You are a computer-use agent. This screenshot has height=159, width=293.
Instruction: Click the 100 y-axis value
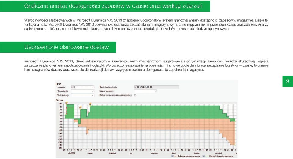(60, 104)
